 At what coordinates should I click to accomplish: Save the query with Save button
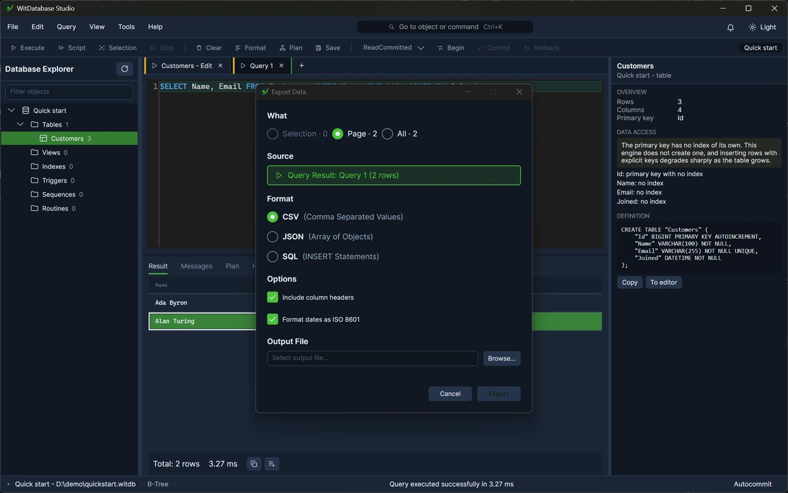328,48
